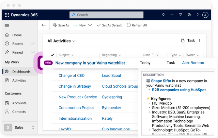Screen dimensions: 218x138
Task: Open the Regarding column dropdown
Action: click(120, 55)
